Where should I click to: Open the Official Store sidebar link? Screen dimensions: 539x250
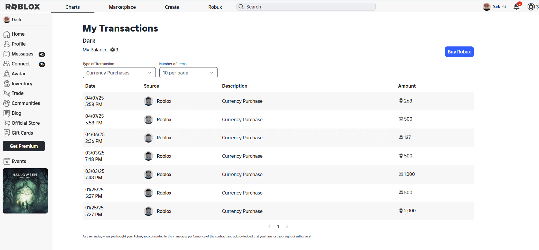[x=25, y=123]
